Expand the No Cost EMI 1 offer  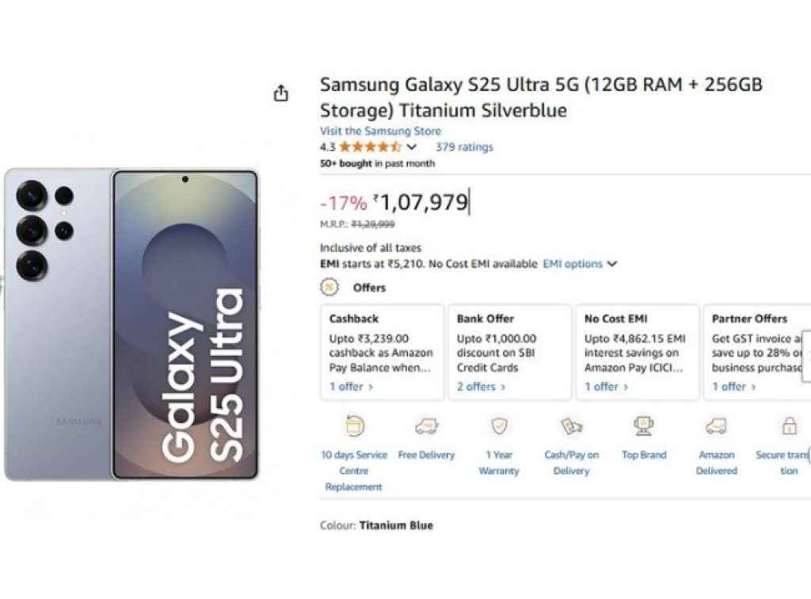(x=605, y=387)
